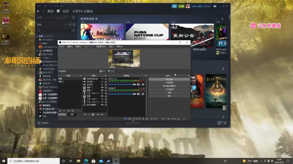
Task: Open source properties via the Sources panel gear icon
Action: click(x=93, y=114)
